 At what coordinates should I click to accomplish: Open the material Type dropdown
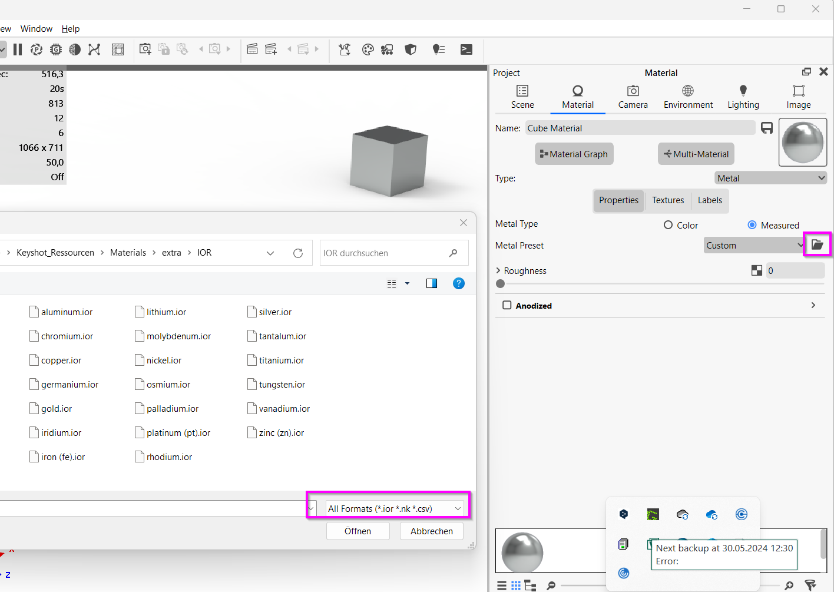[x=770, y=178]
